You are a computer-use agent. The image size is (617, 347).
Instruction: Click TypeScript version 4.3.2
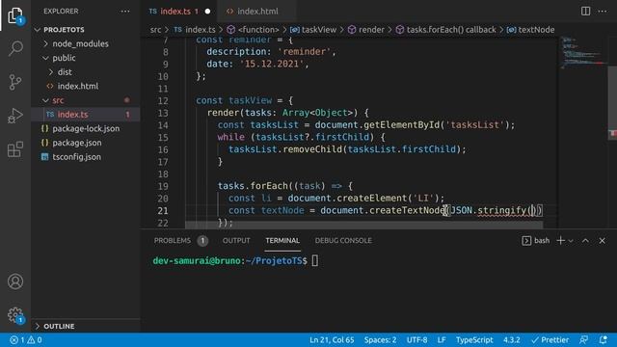tap(512, 340)
